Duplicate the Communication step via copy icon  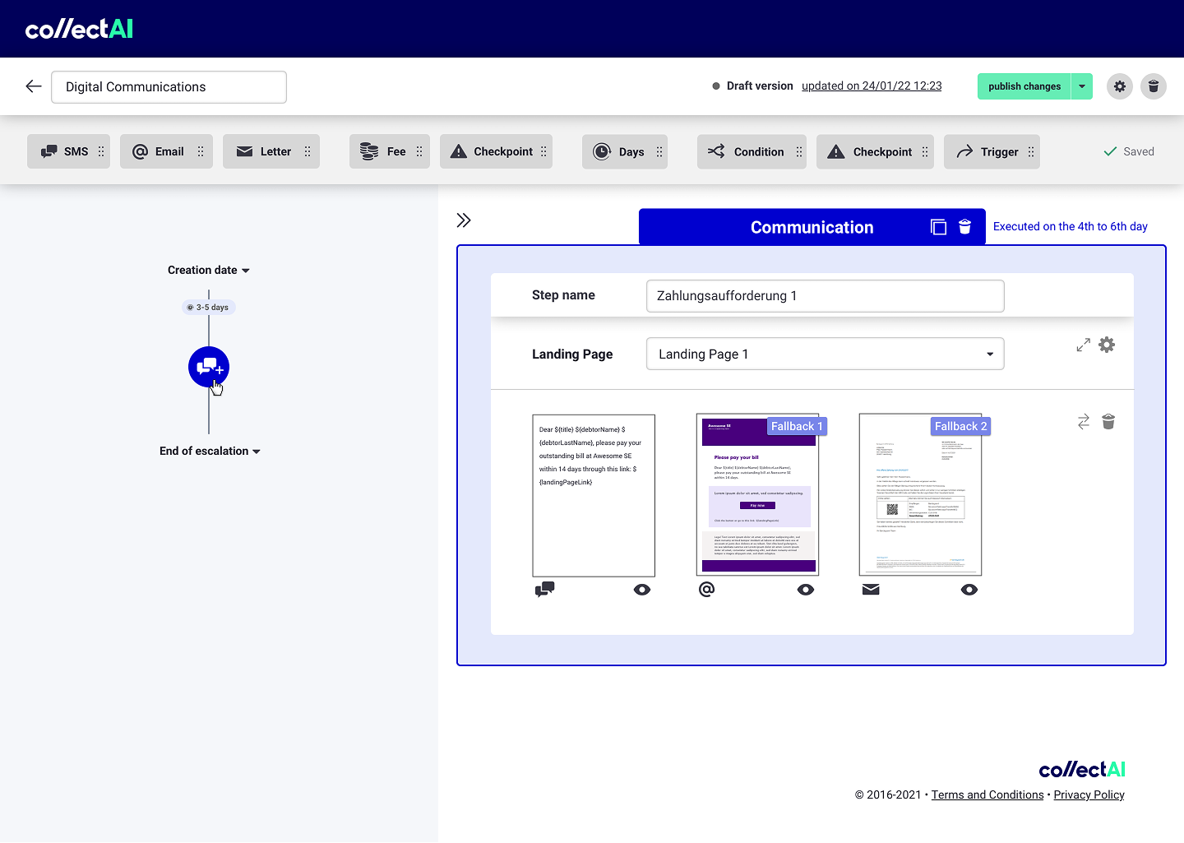point(938,227)
